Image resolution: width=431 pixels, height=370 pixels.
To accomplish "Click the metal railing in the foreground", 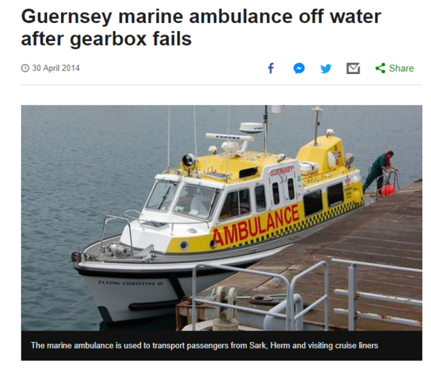I will [x=305, y=295].
